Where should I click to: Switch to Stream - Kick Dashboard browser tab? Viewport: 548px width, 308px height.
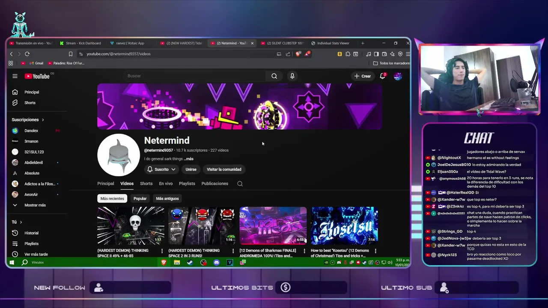[80, 43]
